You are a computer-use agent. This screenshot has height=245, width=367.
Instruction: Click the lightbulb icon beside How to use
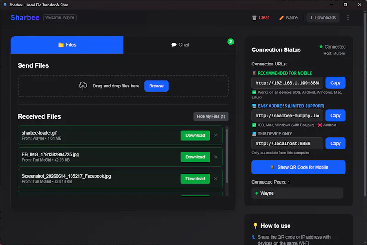click(x=256, y=226)
